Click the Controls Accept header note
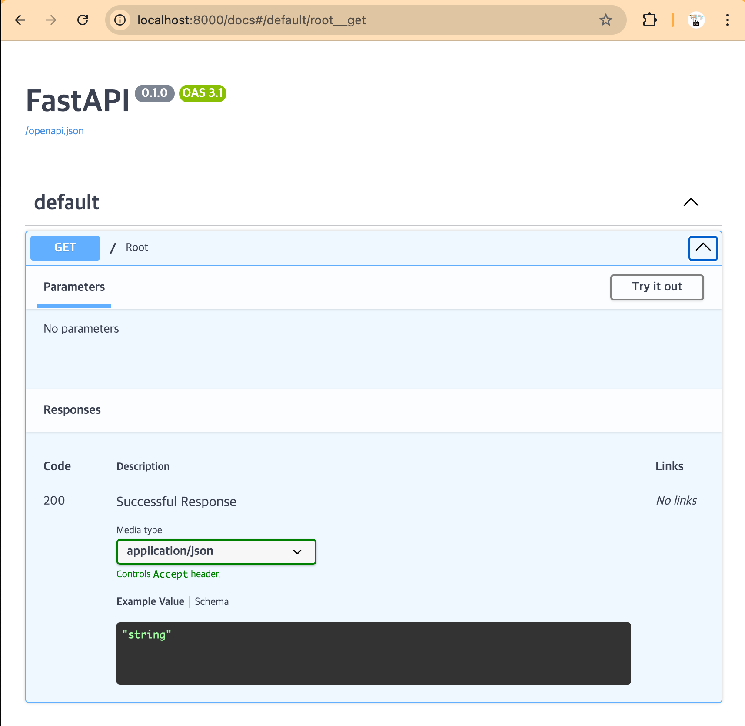 (x=169, y=574)
